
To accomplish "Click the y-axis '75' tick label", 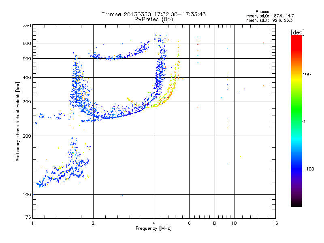I will [x=28, y=217].
